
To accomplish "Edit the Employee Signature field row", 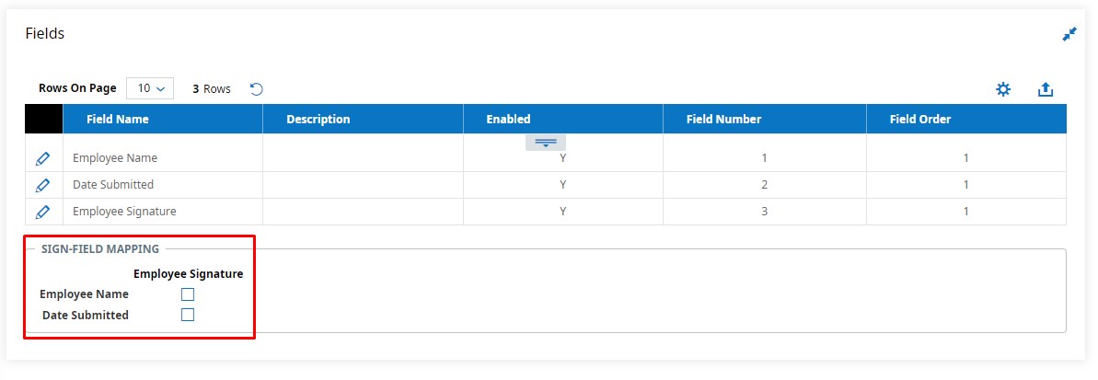I will (42, 212).
